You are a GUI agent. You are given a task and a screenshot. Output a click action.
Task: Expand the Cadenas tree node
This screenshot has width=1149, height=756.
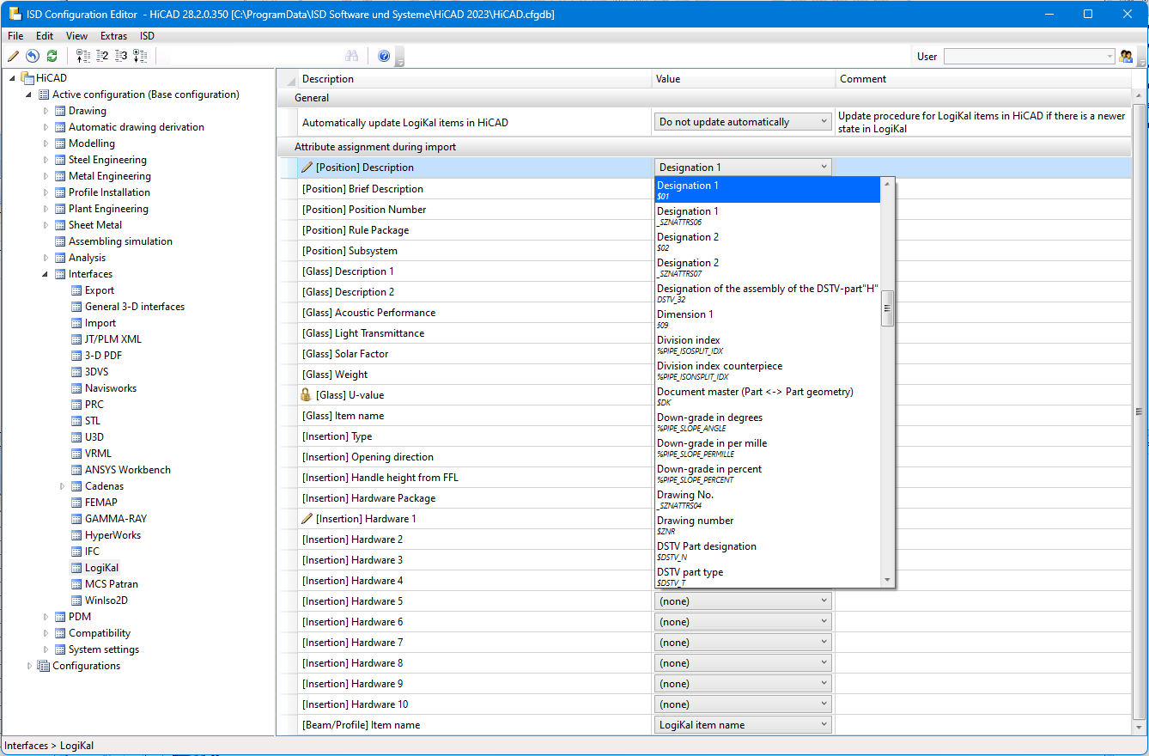(x=63, y=486)
